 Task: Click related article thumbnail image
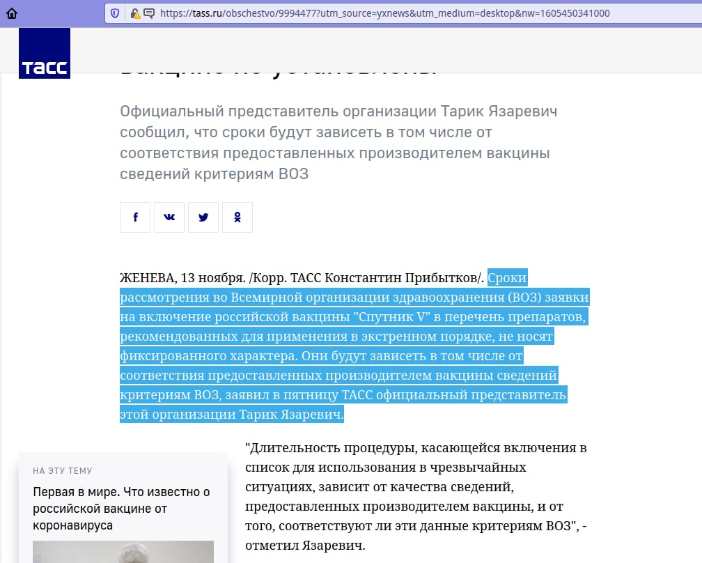123,552
